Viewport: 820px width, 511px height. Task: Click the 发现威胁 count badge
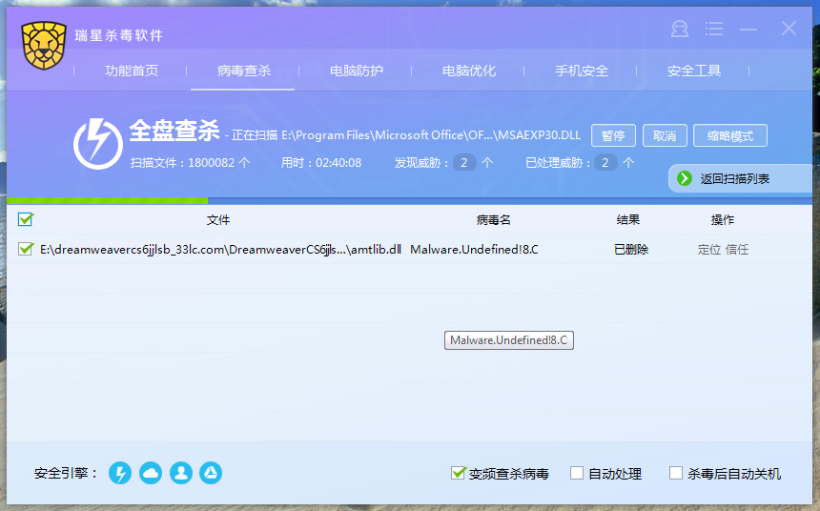pyautogui.click(x=463, y=163)
